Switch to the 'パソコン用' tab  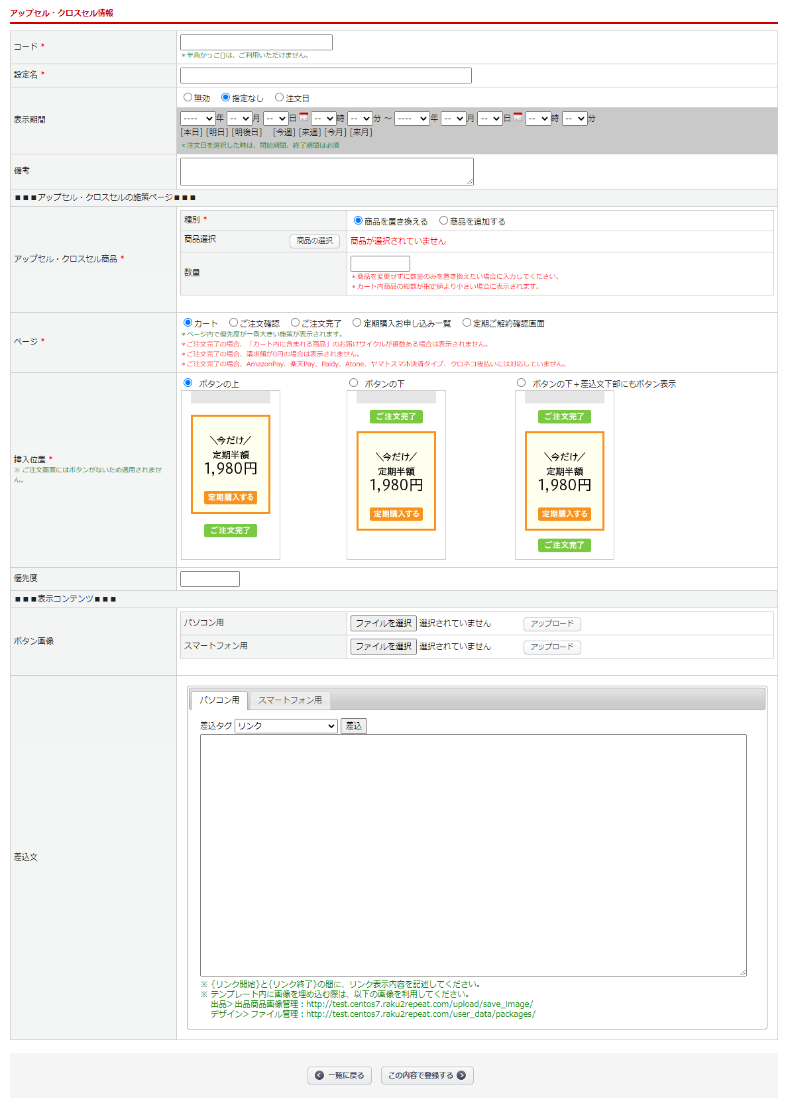coord(219,700)
